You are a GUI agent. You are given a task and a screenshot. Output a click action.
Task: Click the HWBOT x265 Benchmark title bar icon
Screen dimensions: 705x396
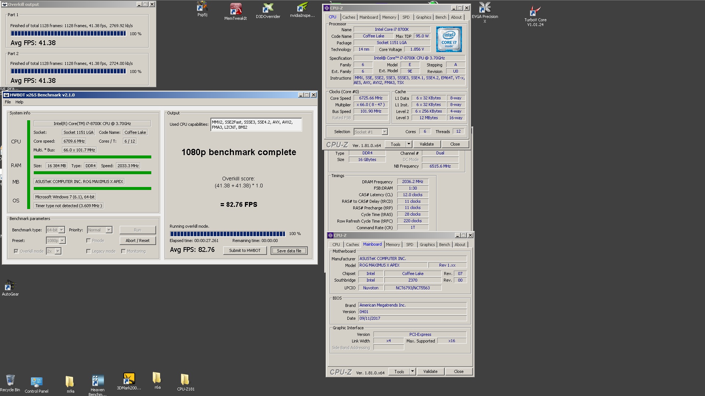[6, 95]
